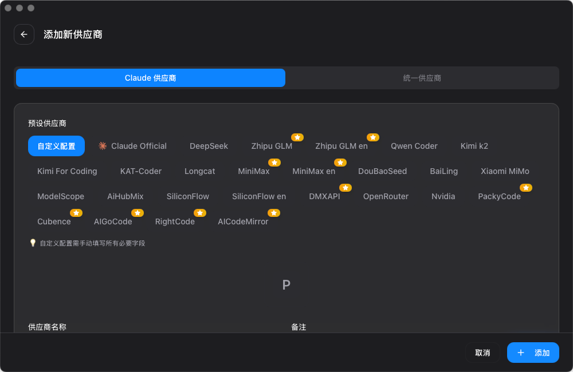The height and width of the screenshot is (372, 573).
Task: Click star badge on MiniMax en
Action: pyautogui.click(x=340, y=163)
